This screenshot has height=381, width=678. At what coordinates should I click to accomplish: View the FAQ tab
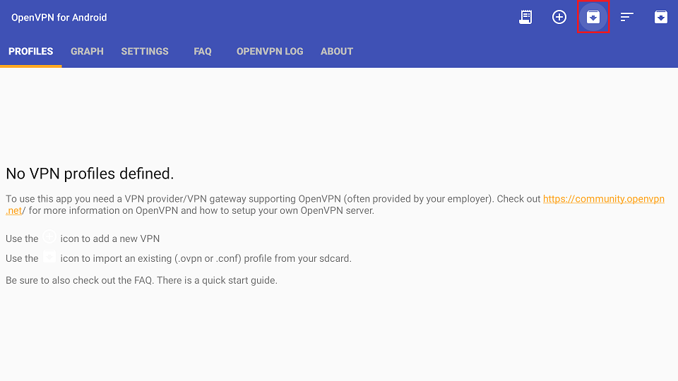coord(203,52)
